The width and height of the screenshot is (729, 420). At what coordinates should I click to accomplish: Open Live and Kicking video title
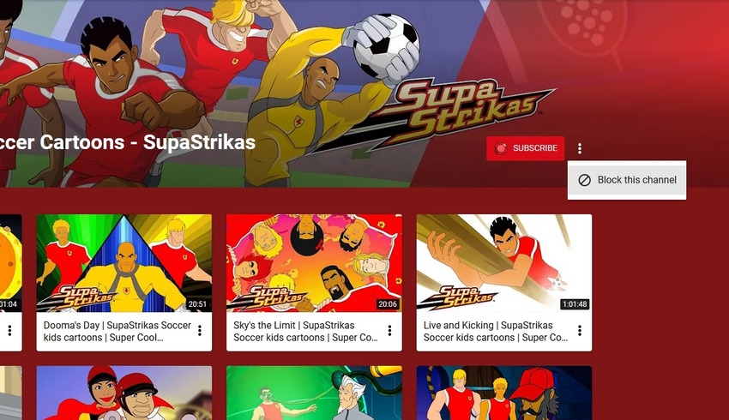(x=496, y=331)
